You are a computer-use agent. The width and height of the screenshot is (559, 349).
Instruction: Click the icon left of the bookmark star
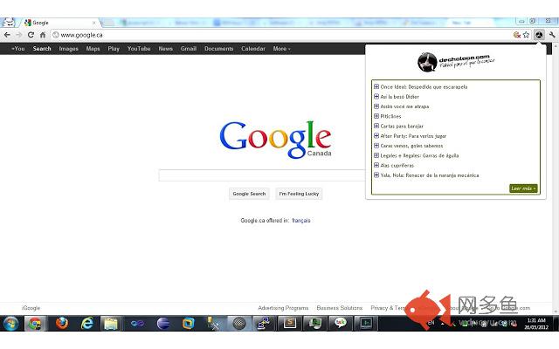(516, 35)
